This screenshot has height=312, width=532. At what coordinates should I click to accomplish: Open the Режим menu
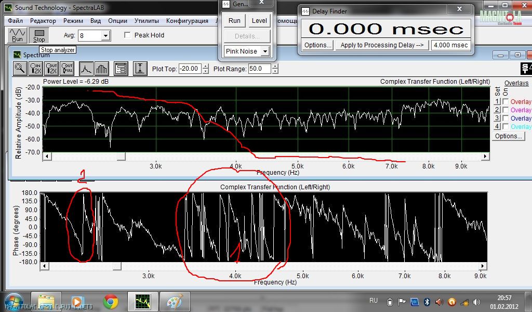click(73, 21)
